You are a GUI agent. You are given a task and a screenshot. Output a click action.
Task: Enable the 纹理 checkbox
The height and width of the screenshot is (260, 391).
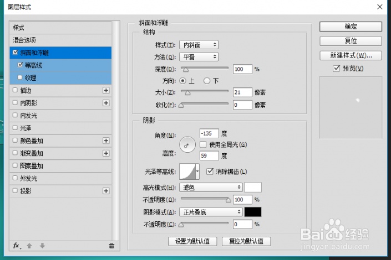[x=20, y=77]
